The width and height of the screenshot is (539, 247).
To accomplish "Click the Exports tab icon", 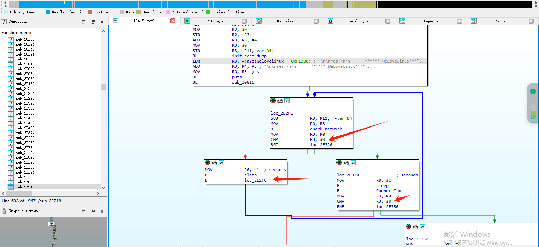I will pos(474,21).
